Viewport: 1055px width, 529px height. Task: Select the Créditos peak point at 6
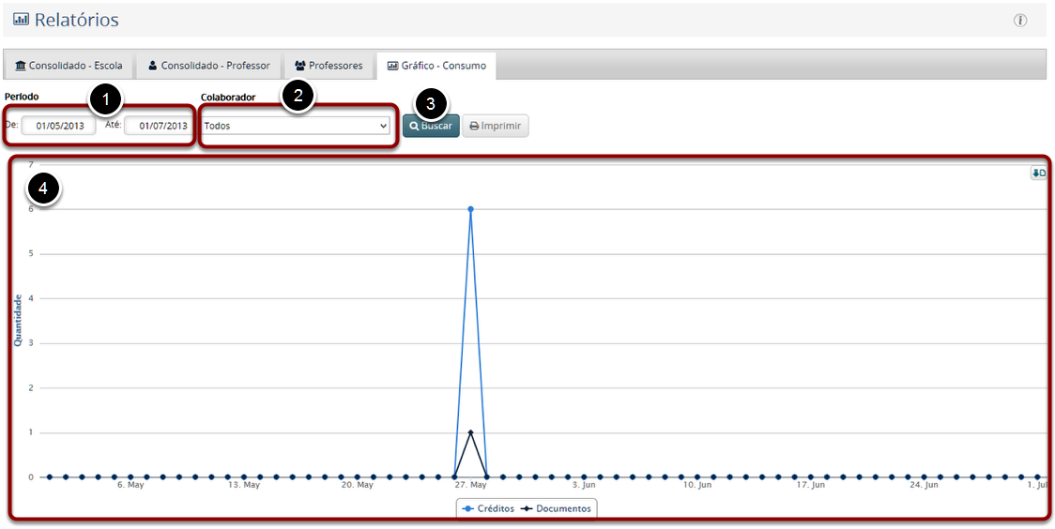[470, 209]
